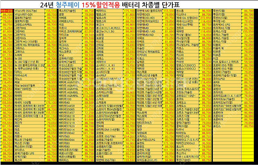Click the '스파크' cell
Viewport: 258px width, 165px height.
(x=109, y=99)
